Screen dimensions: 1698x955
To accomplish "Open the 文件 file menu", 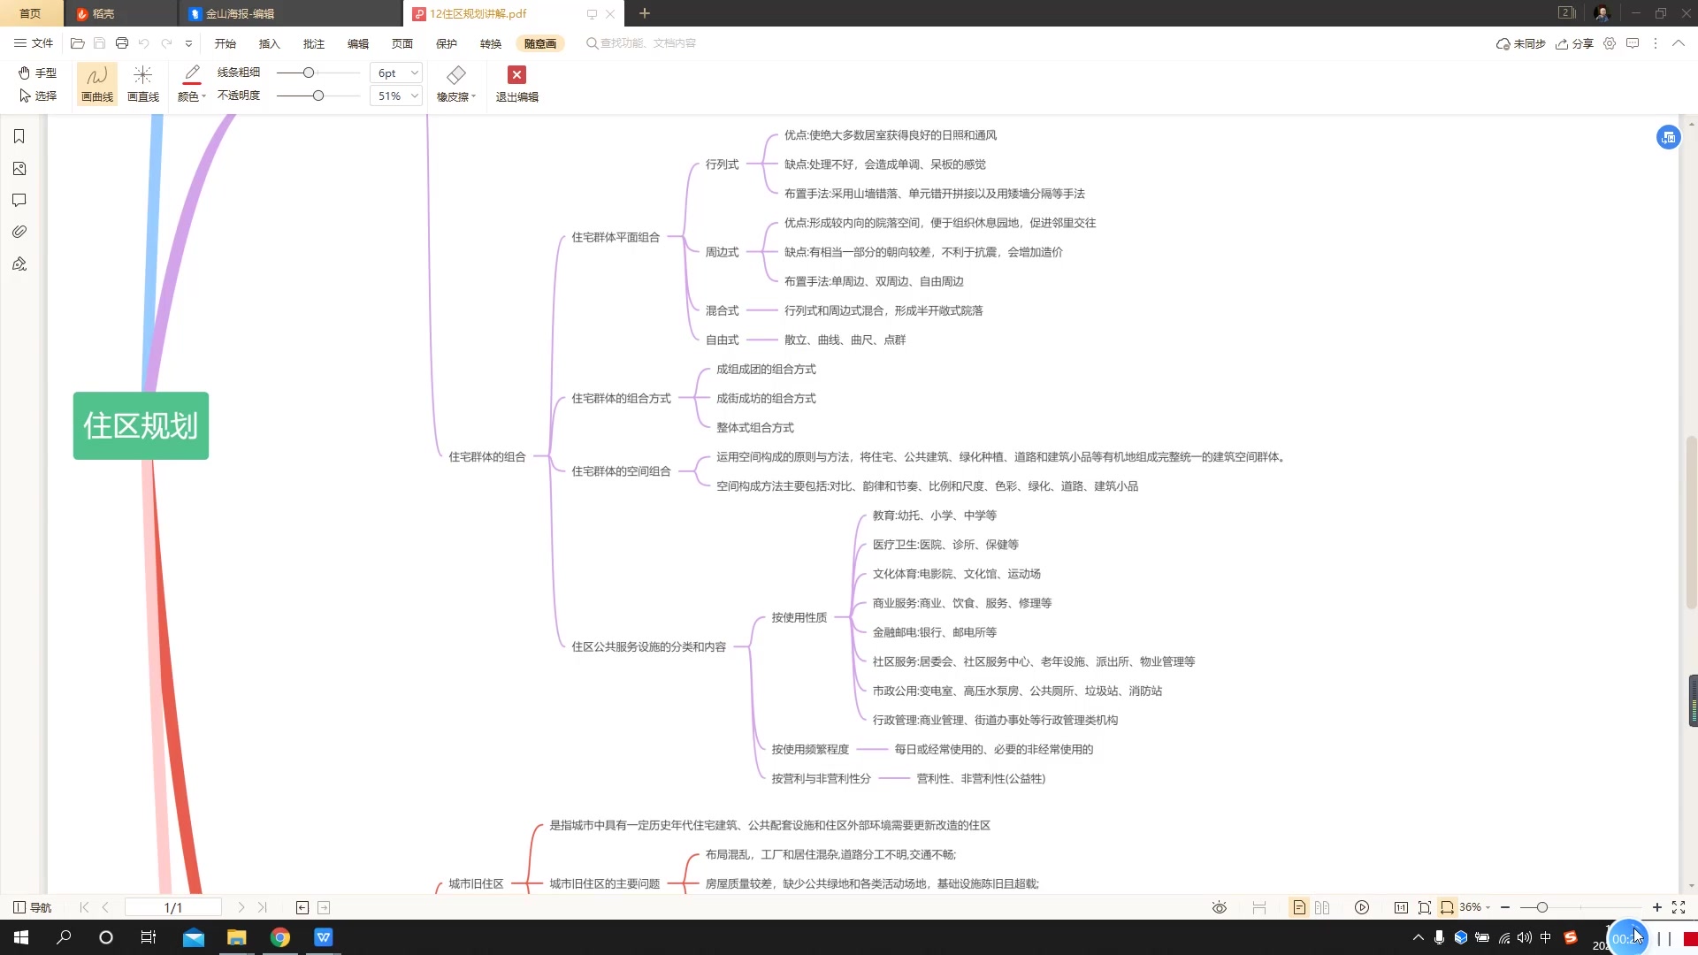I will (34, 43).
